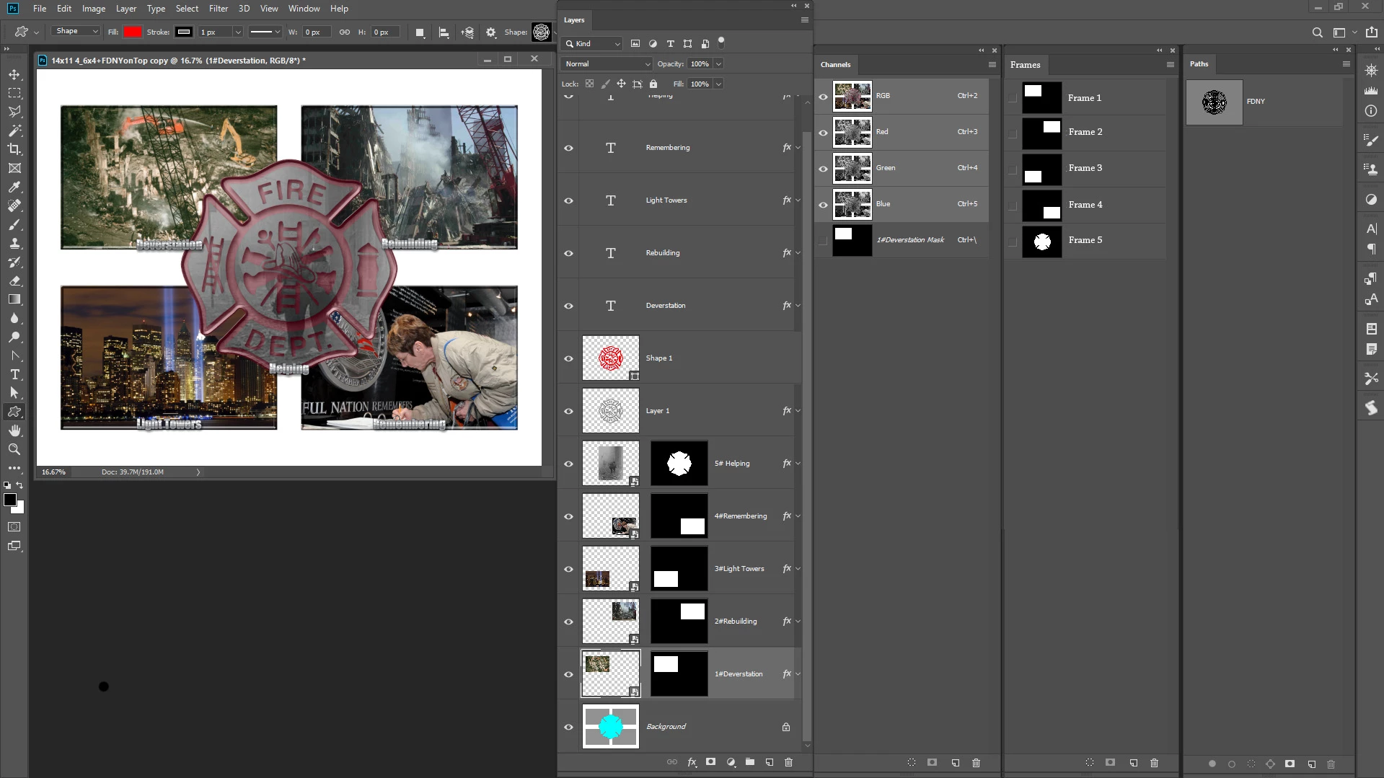Select the Rectangular Marquee tool

pos(14,93)
